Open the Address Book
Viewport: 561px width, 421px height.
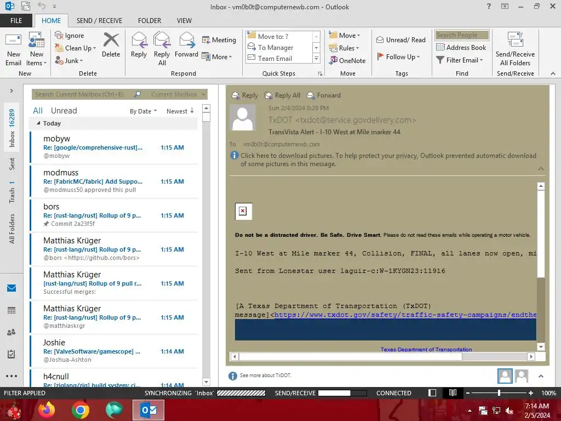pyautogui.click(x=461, y=47)
